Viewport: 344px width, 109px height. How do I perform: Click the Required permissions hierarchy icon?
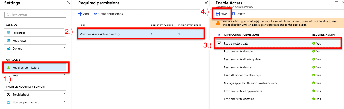(9, 67)
